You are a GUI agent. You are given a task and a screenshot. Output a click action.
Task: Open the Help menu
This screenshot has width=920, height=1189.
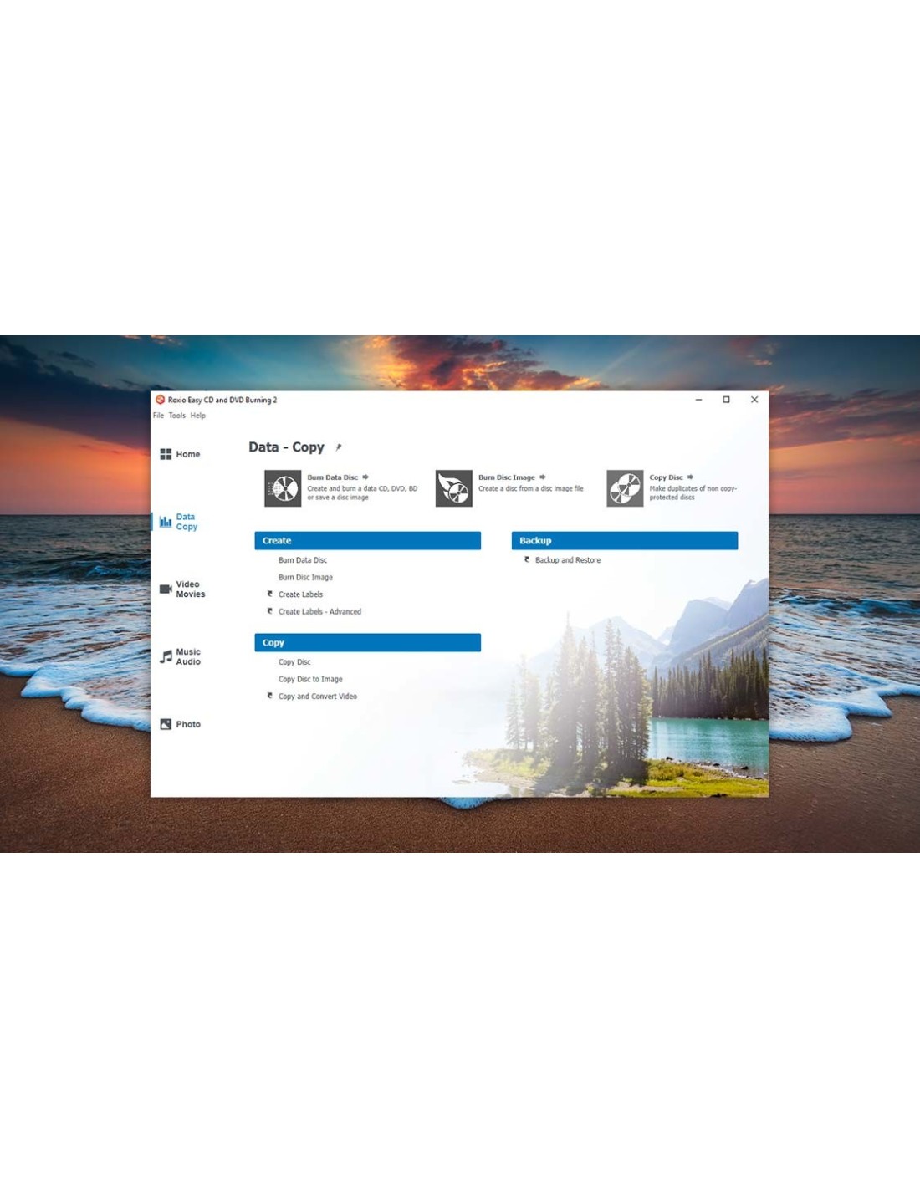pyautogui.click(x=197, y=416)
